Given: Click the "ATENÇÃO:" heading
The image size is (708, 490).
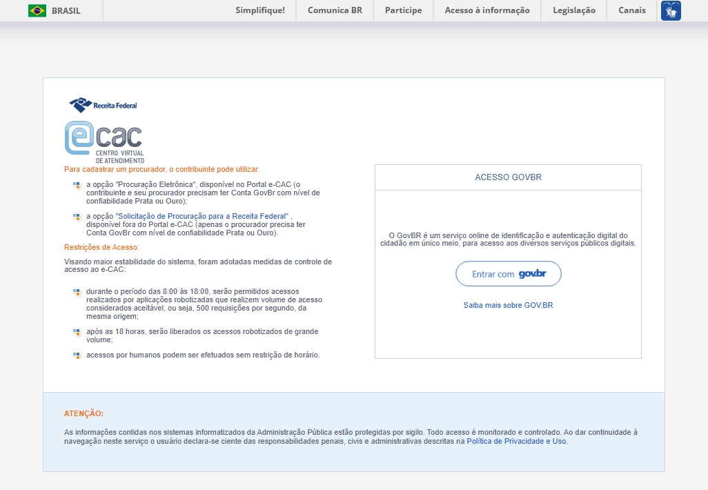Looking at the screenshot, I should (x=83, y=413).
